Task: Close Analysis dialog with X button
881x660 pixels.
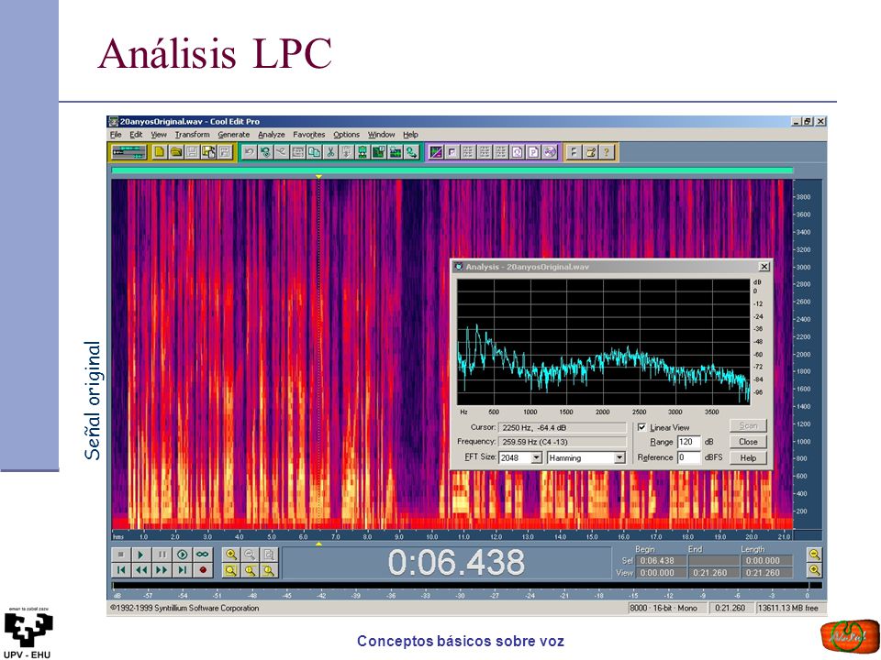Action: [764, 267]
